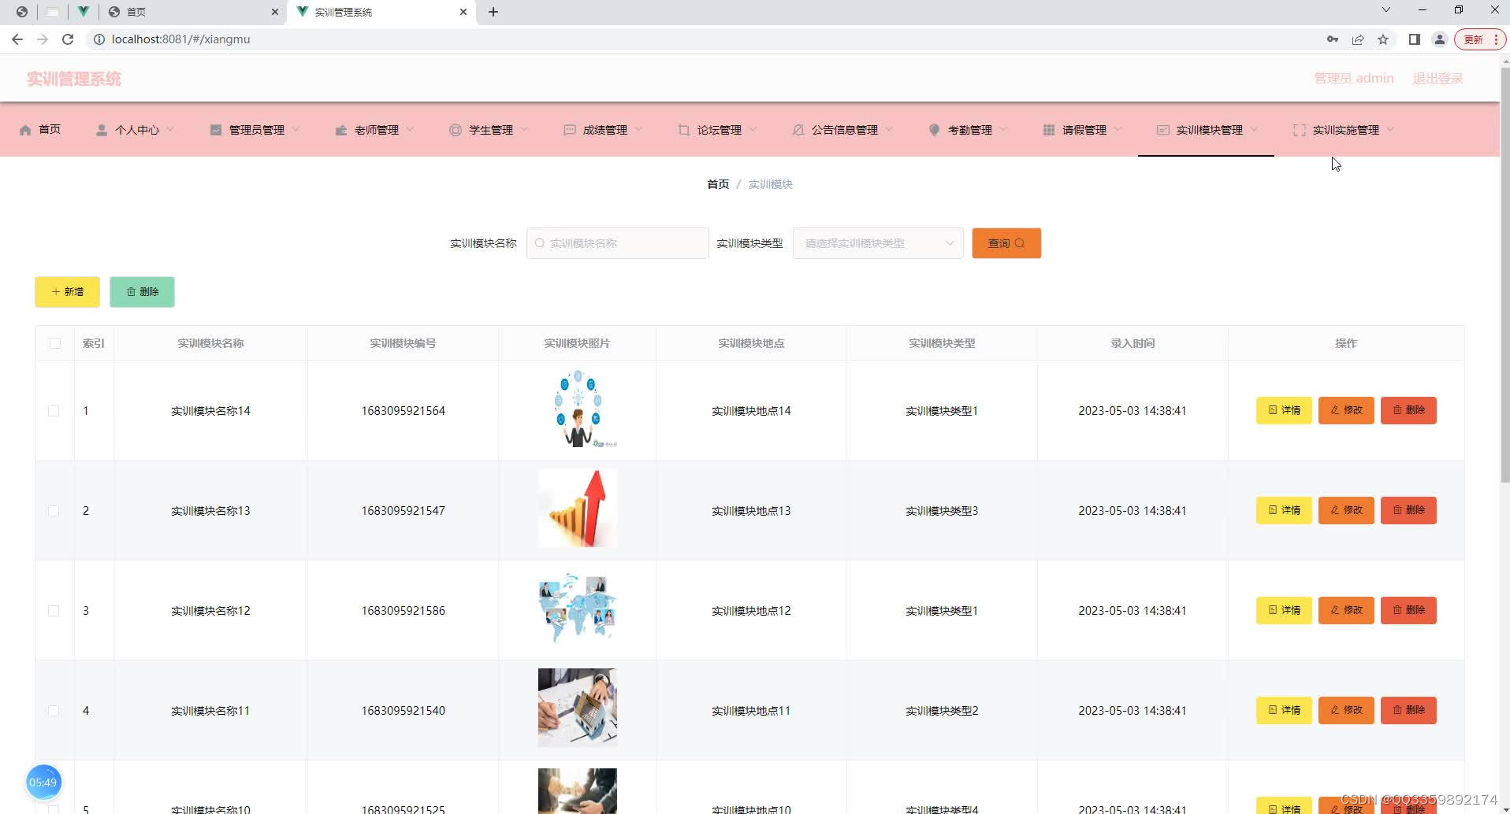Expand the 管理员管理 menu
Image resolution: width=1510 pixels, height=814 pixels.
tap(255, 130)
